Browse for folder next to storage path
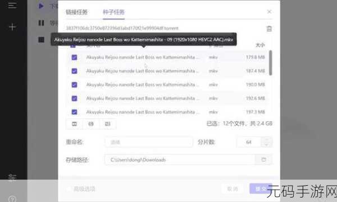The image size is (337, 202). pos(264,159)
